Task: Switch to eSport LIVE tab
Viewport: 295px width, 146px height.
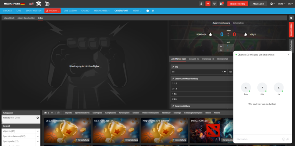Action: click(x=9, y=18)
